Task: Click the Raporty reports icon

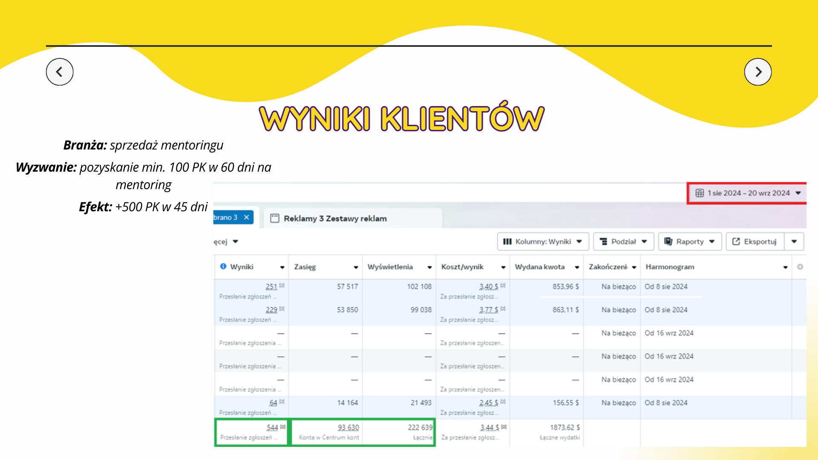Action: pyautogui.click(x=668, y=241)
